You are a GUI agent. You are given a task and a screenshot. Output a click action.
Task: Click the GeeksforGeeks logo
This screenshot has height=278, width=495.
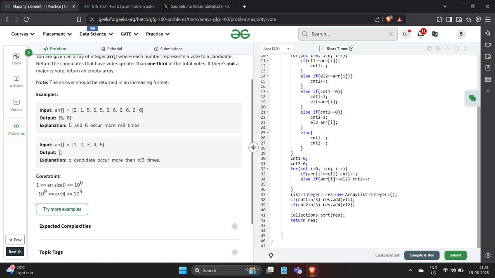pyautogui.click(x=240, y=34)
